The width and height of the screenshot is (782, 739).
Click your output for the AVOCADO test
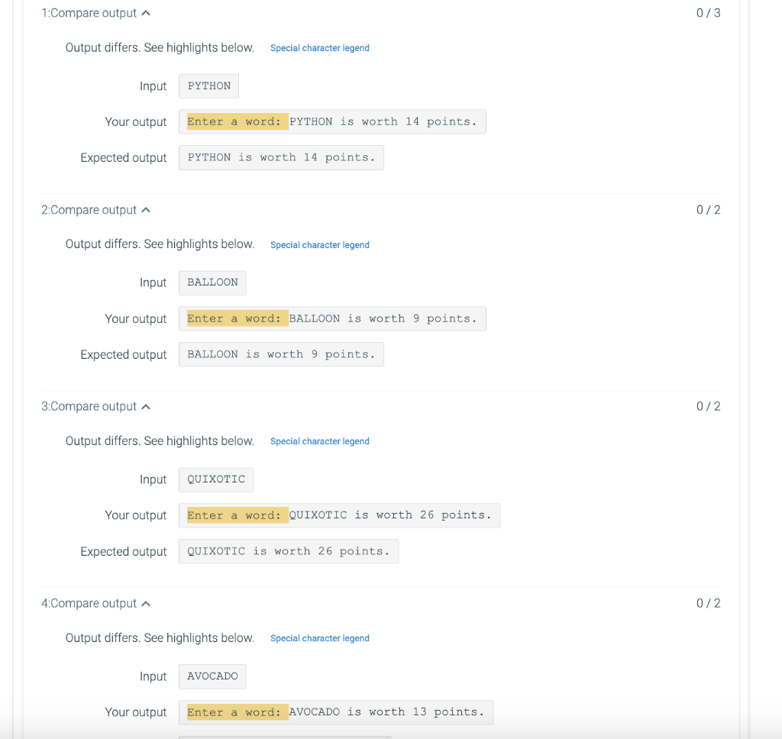tap(336, 712)
